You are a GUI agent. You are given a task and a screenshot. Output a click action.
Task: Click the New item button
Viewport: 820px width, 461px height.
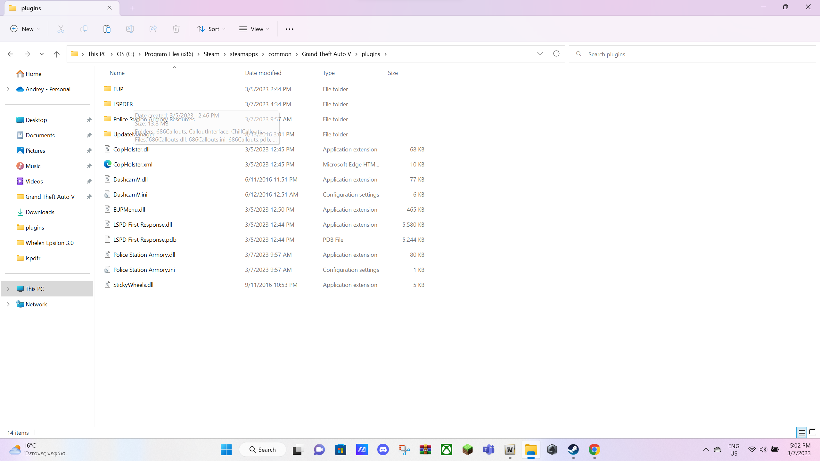(x=25, y=29)
